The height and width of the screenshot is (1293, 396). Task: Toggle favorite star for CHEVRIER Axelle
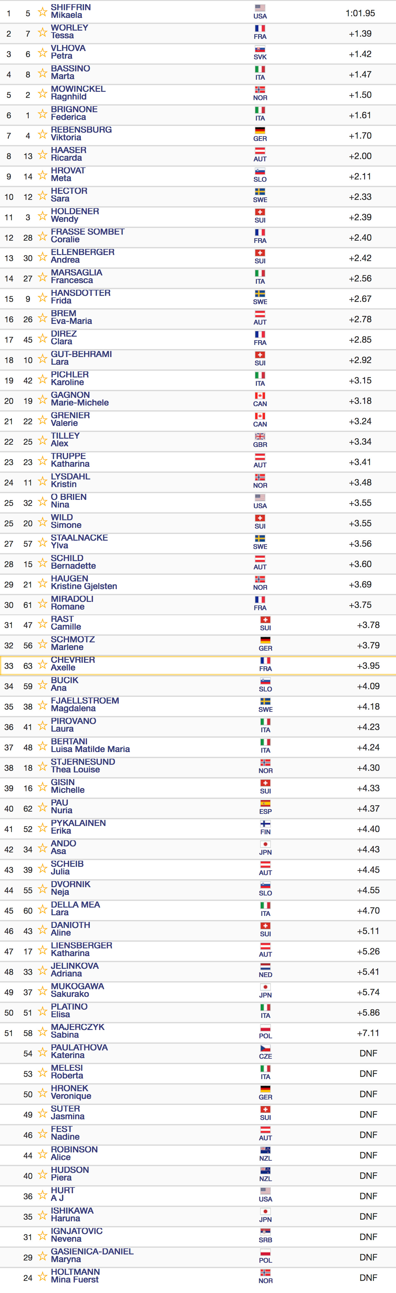coord(43,664)
